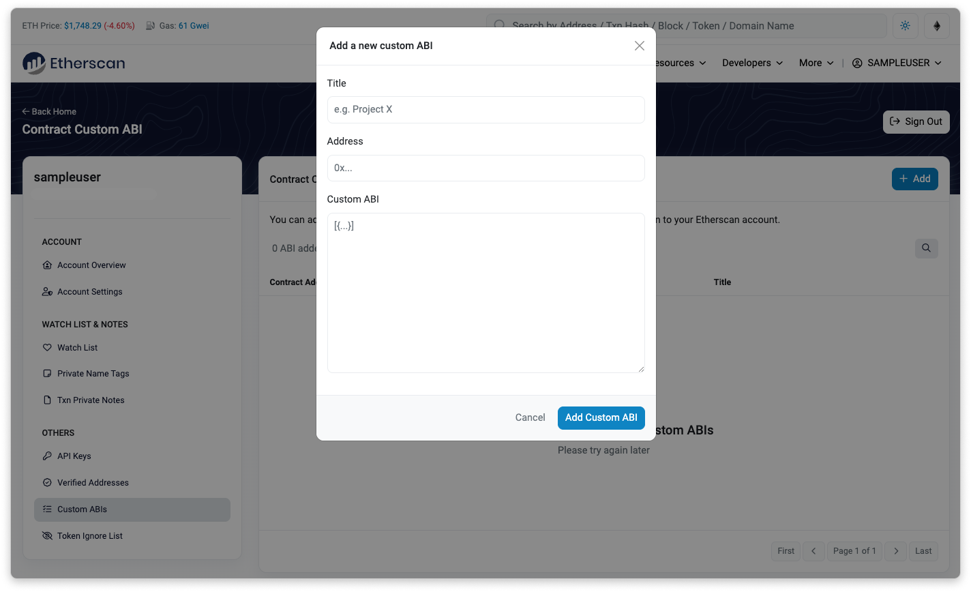Click the search magnifier icon in ABI list
971x592 pixels.
tap(926, 248)
